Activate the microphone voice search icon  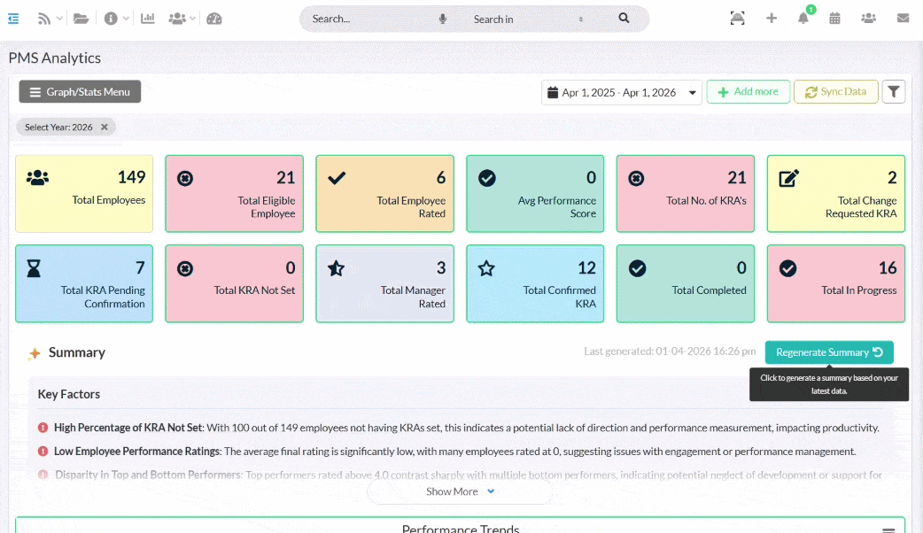pos(443,19)
